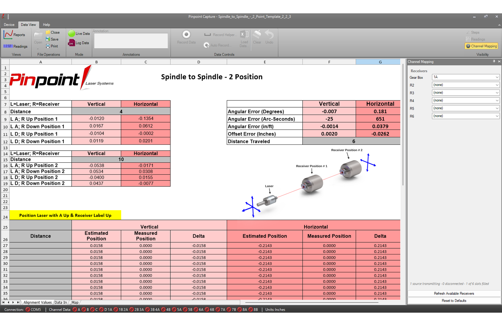The image size is (502, 326).
Task: Click the Open folder icon
Action: [x=38, y=35]
